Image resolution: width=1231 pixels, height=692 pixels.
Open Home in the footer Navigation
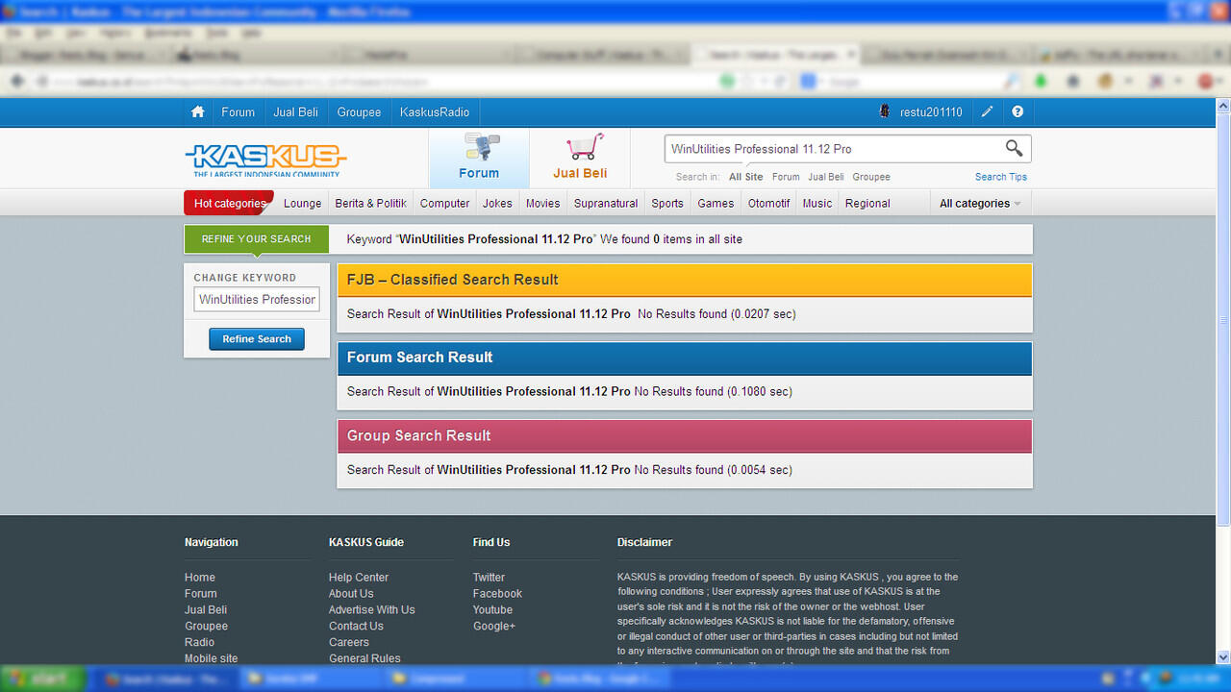pos(200,578)
